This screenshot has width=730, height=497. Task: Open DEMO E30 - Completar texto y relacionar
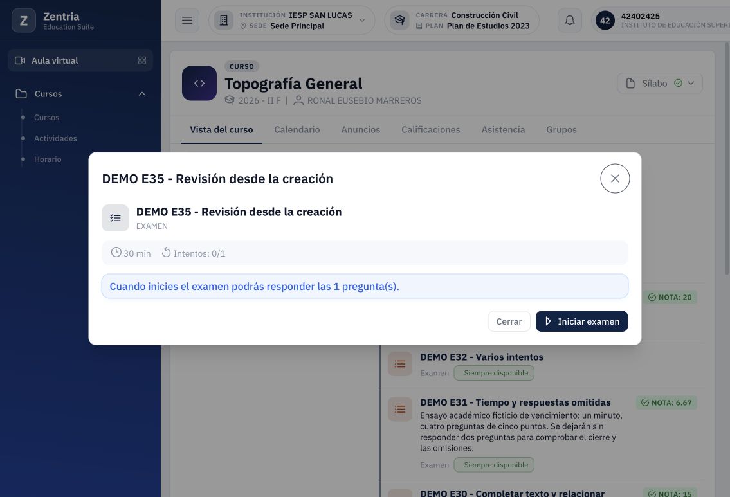point(512,492)
